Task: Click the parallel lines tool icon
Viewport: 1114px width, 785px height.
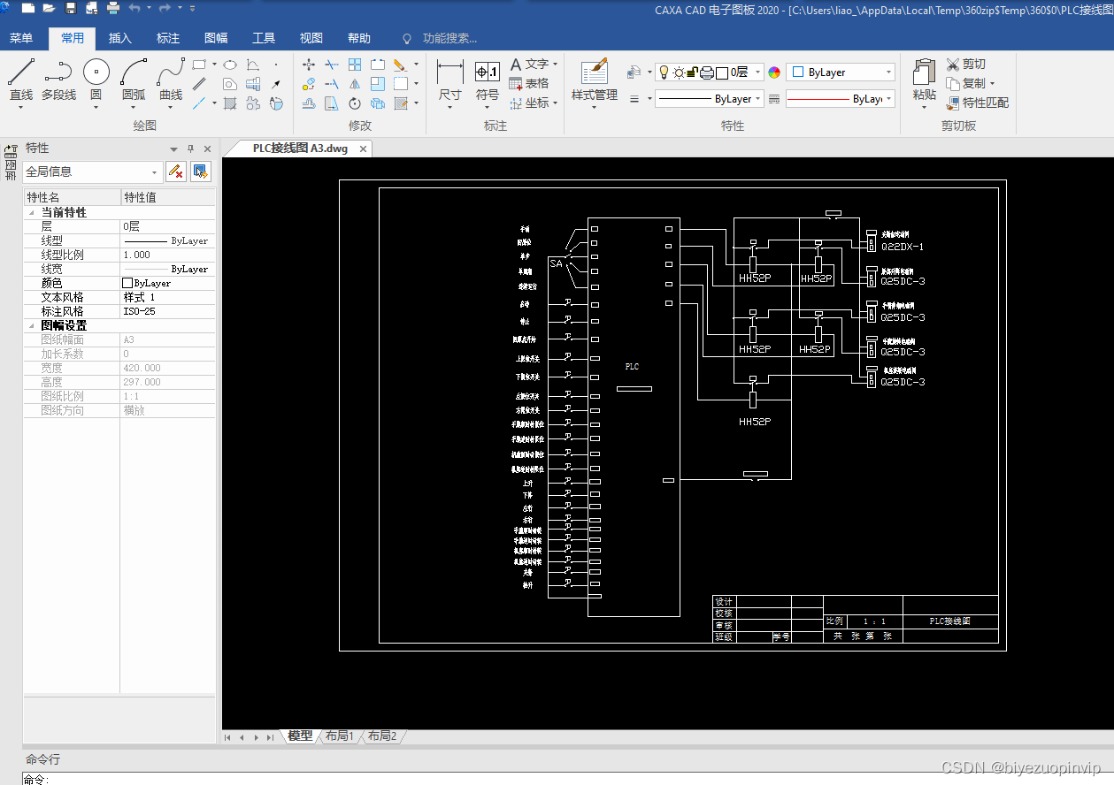Action: pyautogui.click(x=200, y=84)
